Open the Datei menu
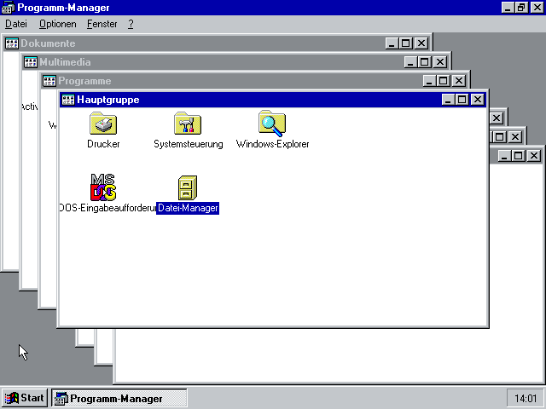This screenshot has width=546, height=409. click(x=16, y=24)
